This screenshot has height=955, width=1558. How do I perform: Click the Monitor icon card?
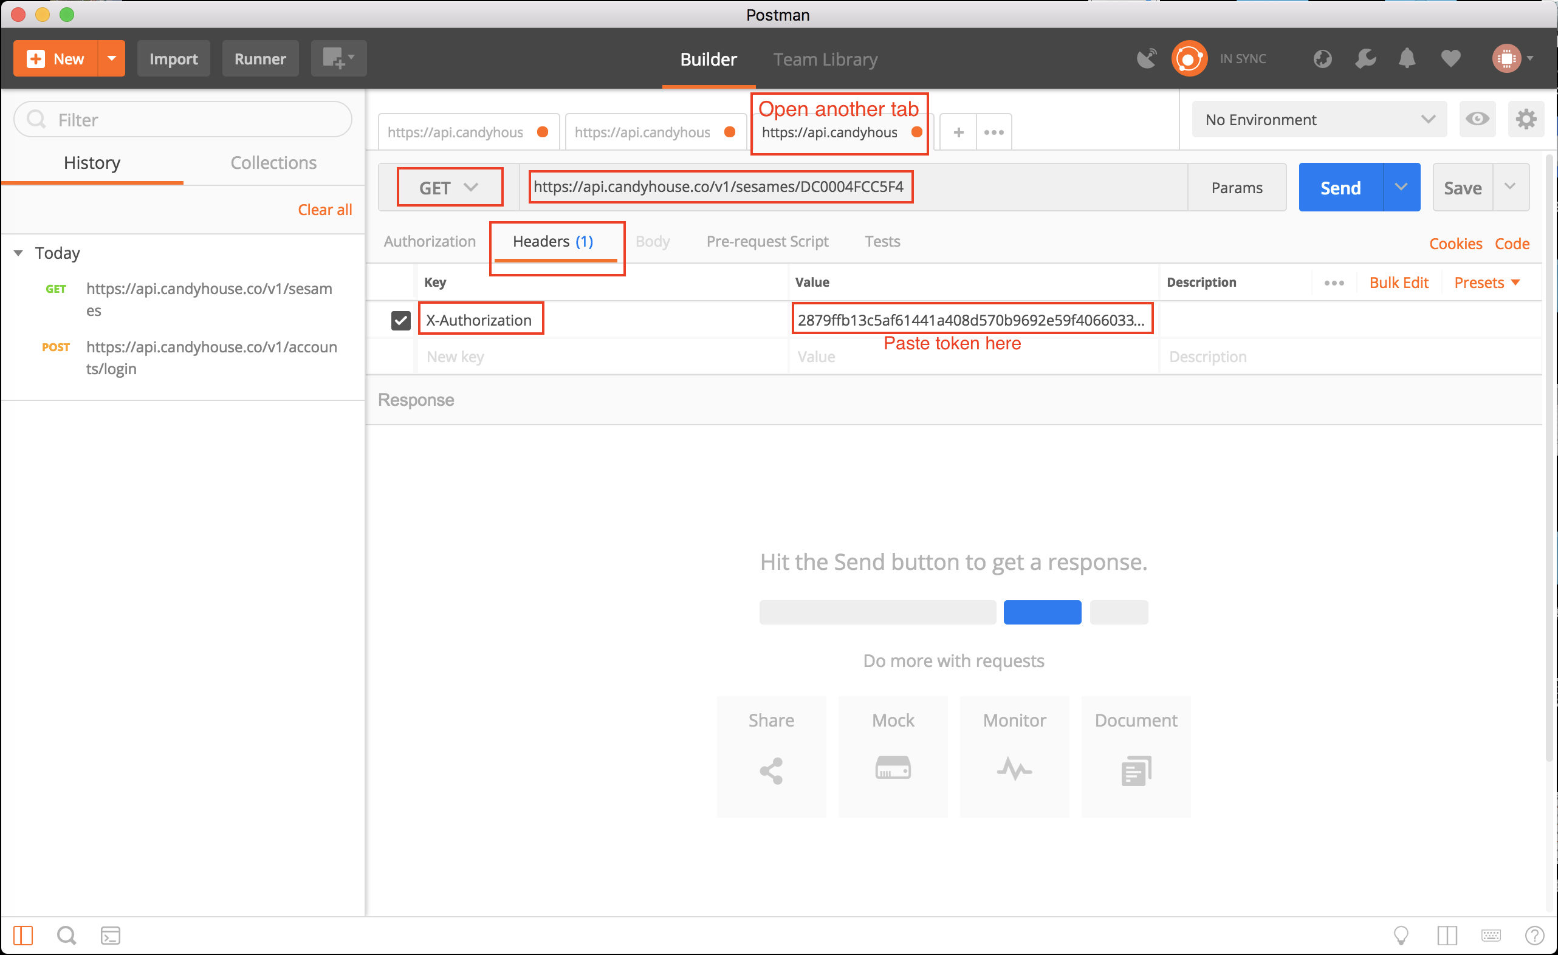(1014, 756)
